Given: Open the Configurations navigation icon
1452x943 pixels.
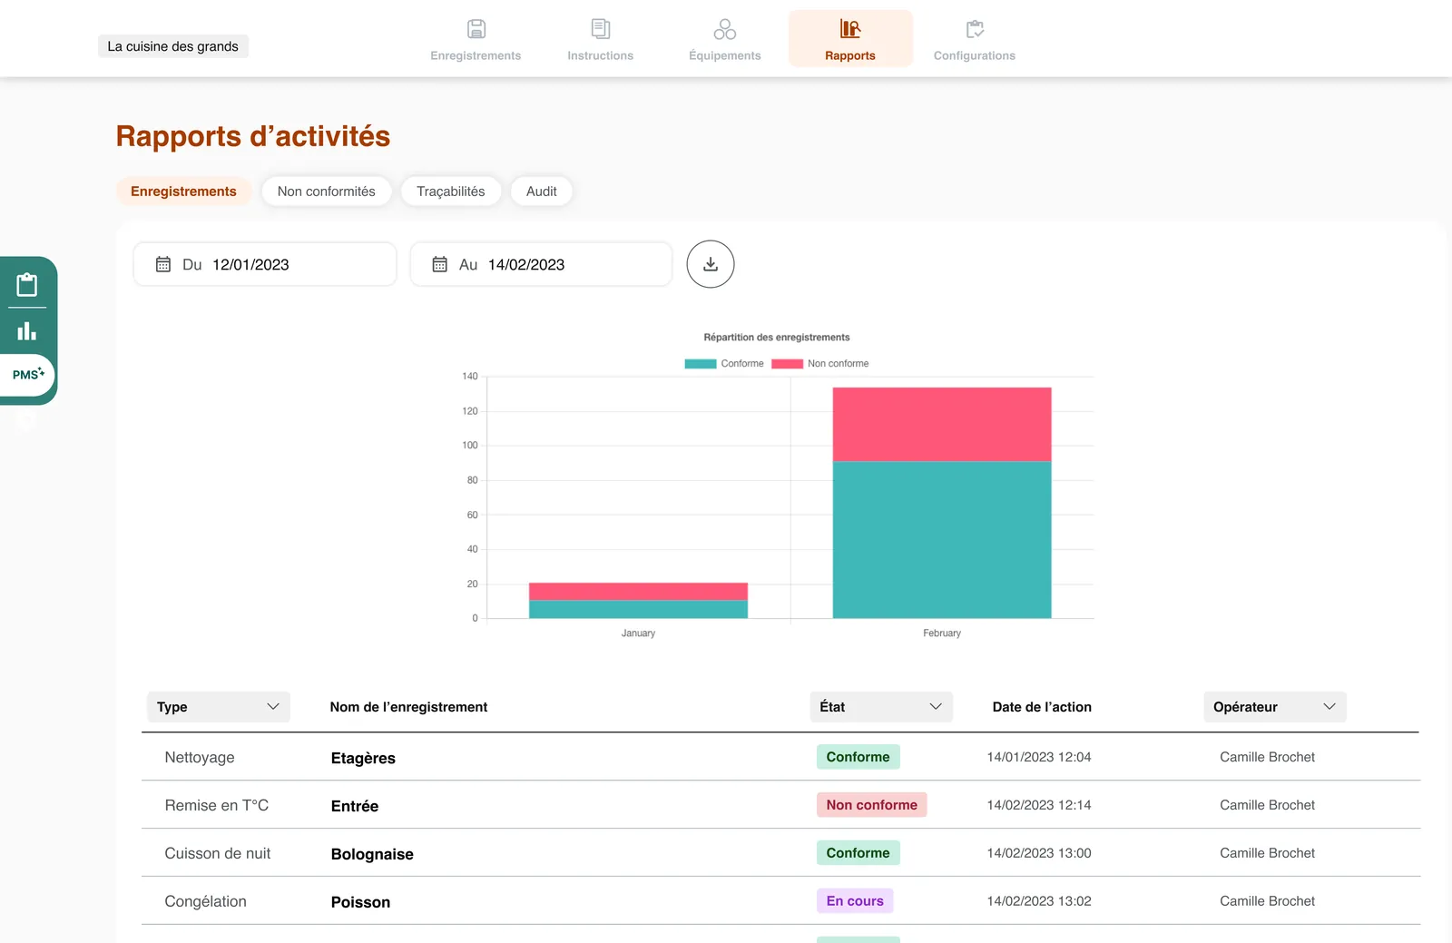Looking at the screenshot, I should click(975, 29).
